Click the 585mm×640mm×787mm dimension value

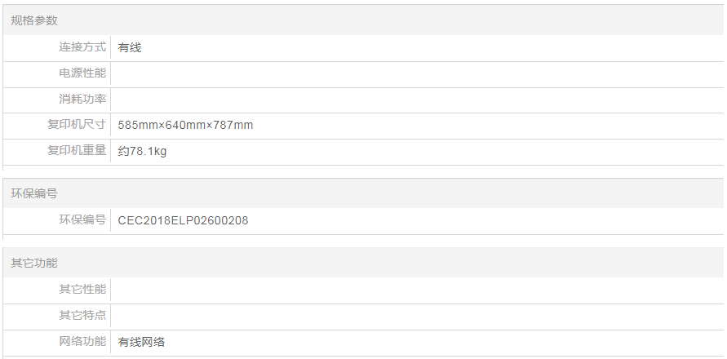[x=185, y=125]
